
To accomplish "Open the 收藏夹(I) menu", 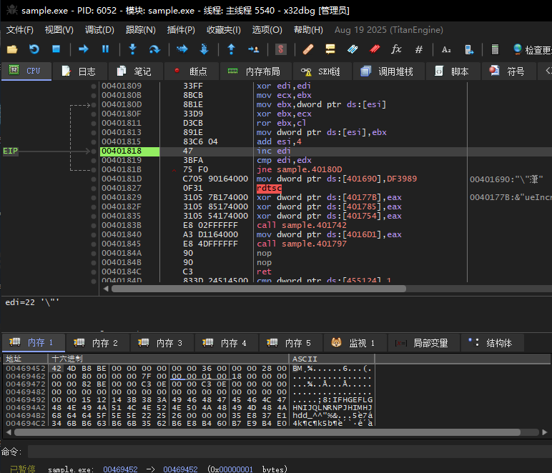I will [x=224, y=30].
